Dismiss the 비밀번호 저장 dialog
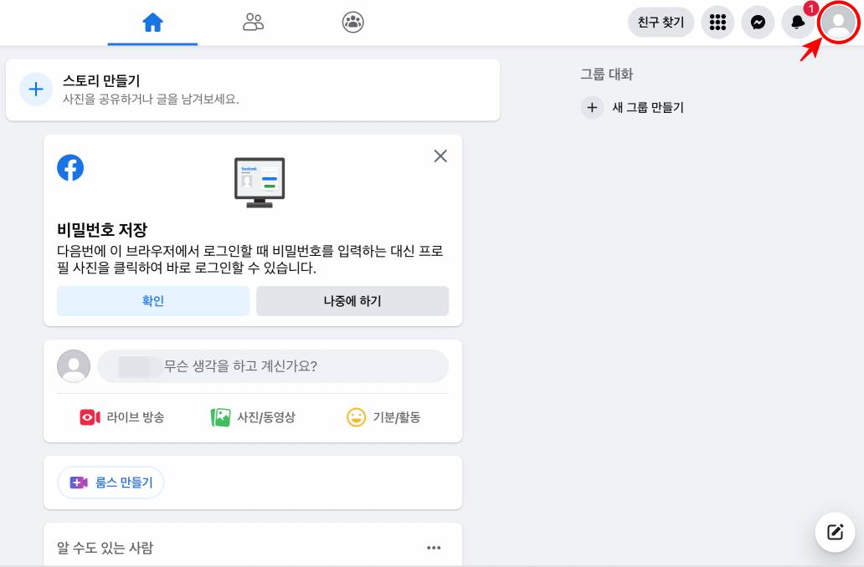The image size is (864, 567). tap(440, 156)
